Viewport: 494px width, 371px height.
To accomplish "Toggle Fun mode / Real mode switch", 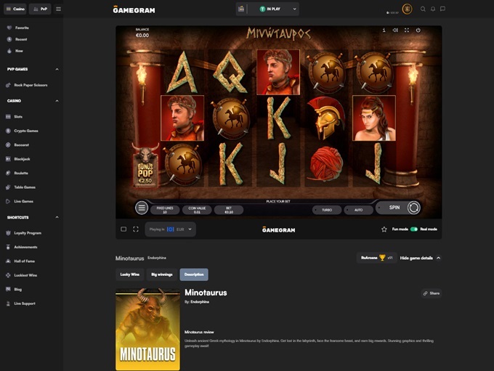I will pyautogui.click(x=413, y=229).
